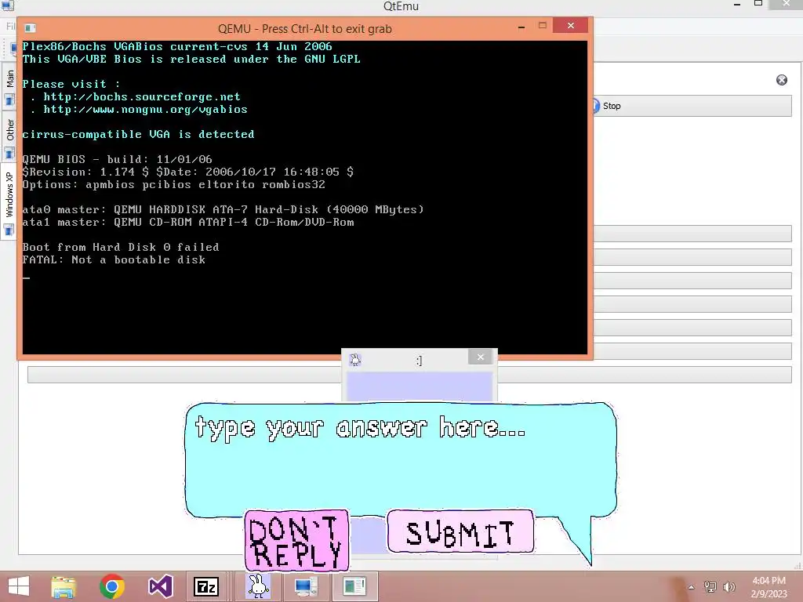The image size is (803, 602).
Task: Click the QtEmu window title text
Action: click(x=401, y=6)
